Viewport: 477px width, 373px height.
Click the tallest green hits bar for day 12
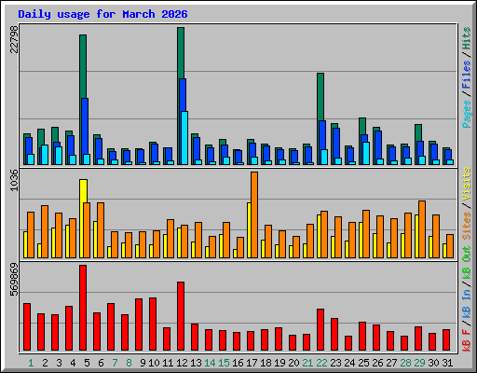(181, 53)
